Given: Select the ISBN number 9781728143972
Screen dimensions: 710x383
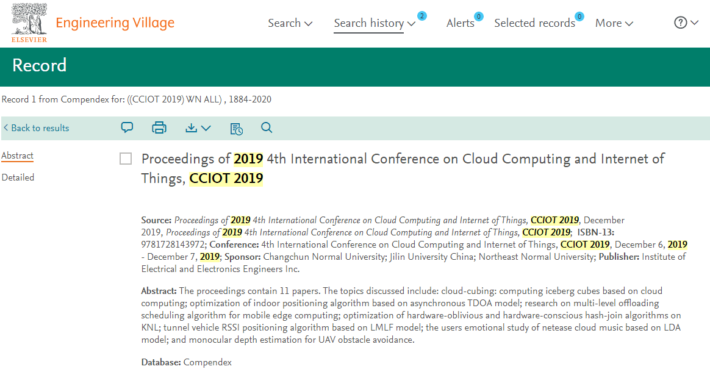Looking at the screenshot, I should click(x=172, y=245).
